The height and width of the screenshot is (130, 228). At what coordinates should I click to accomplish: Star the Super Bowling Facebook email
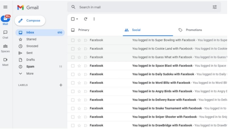(79, 40)
